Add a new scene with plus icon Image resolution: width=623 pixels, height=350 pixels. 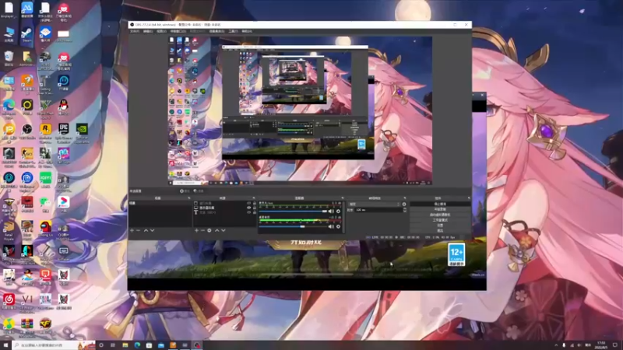tap(132, 230)
